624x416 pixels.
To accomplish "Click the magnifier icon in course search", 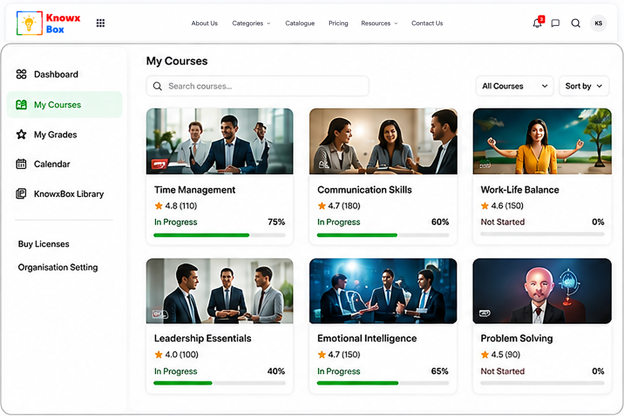I will [158, 86].
